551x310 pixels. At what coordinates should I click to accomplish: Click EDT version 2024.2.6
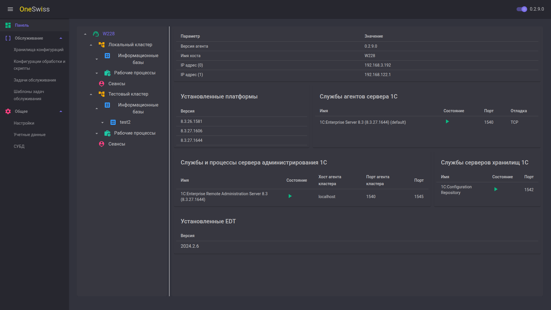click(x=190, y=246)
